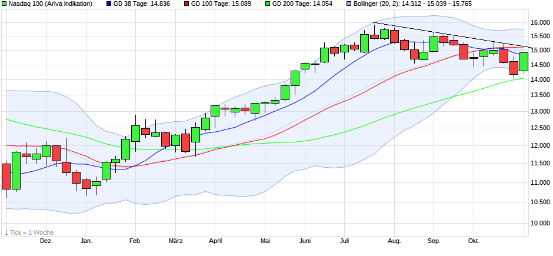553x256 pixels.
Task: Click the 'Juni' x-axis month label
Action: [305, 241]
